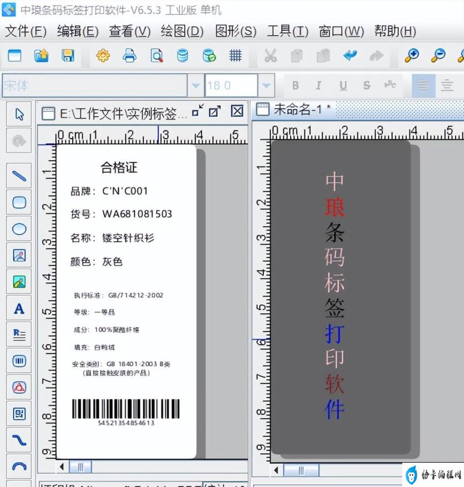The image size is (464, 487).
Task: Select the triangle-circle shape tool
Action: [19, 387]
